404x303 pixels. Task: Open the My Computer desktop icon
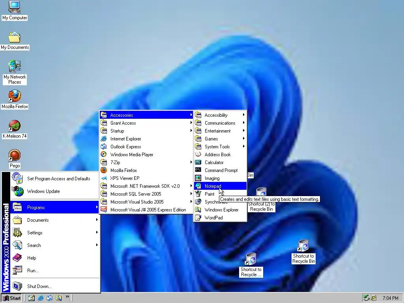(15, 10)
